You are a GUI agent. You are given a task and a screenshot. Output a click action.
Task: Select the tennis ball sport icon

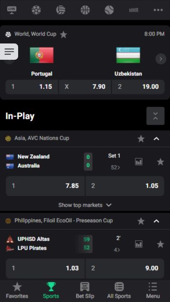pyautogui.click(x=109, y=10)
